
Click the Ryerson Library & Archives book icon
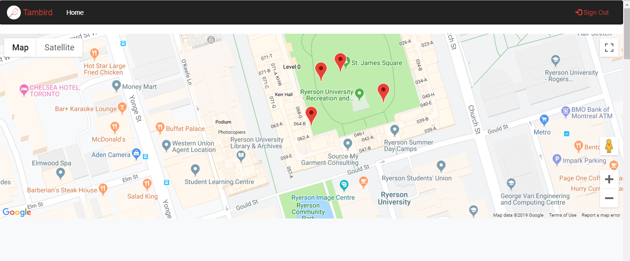coord(241,157)
